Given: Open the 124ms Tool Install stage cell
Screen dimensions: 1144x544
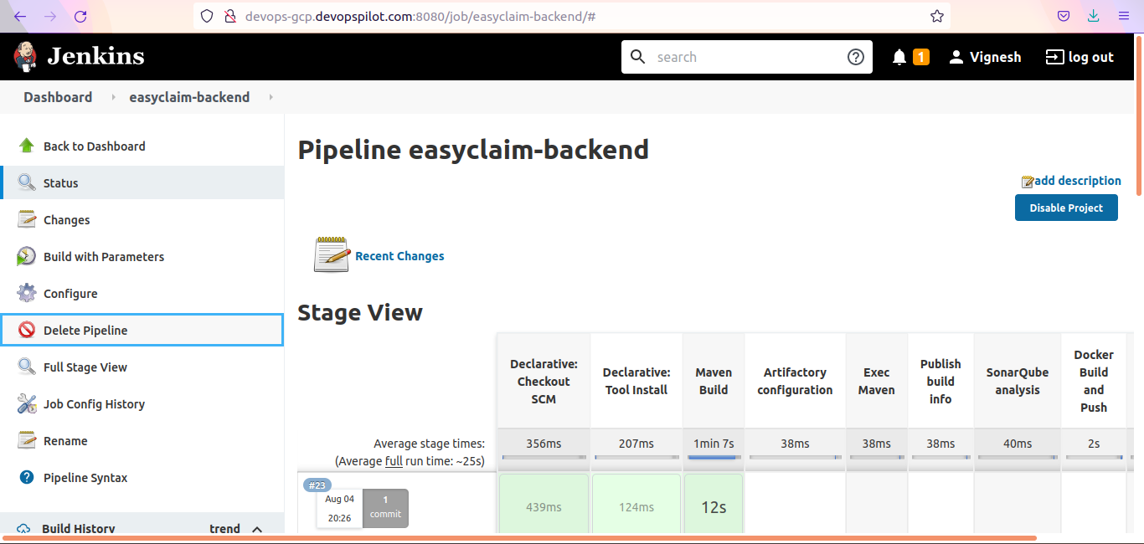Looking at the screenshot, I should (x=636, y=504).
